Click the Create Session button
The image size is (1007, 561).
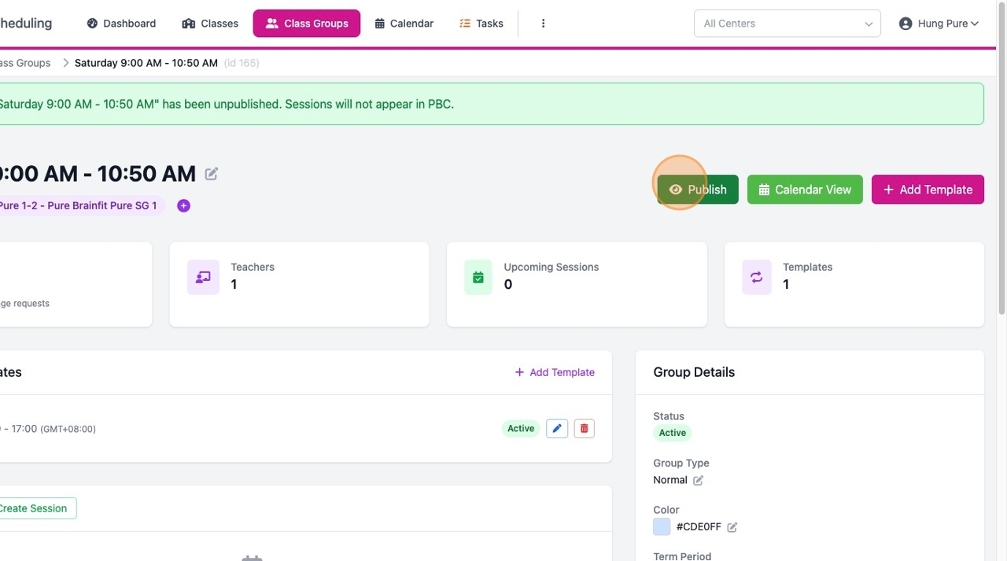pyautogui.click(x=33, y=508)
